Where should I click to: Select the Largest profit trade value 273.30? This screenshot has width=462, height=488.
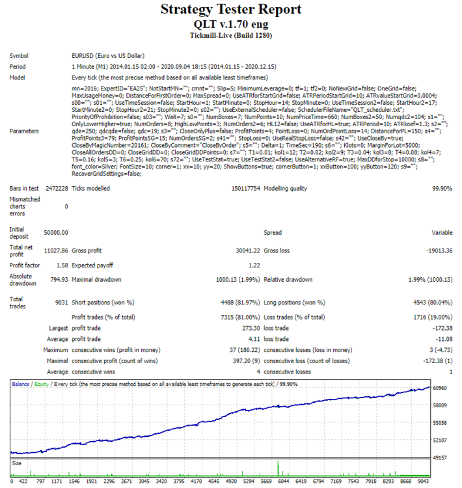[251, 328]
